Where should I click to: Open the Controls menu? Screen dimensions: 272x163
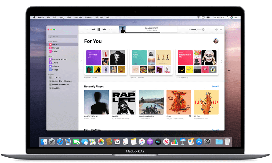[x=78, y=17]
